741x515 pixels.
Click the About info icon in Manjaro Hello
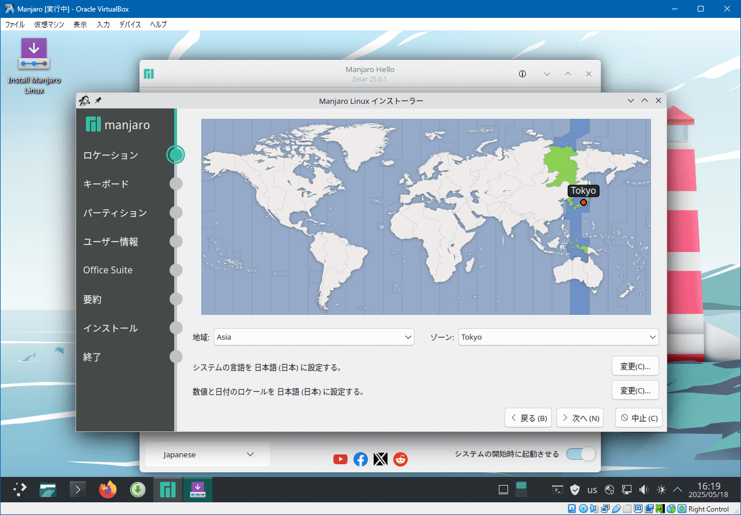click(x=522, y=74)
